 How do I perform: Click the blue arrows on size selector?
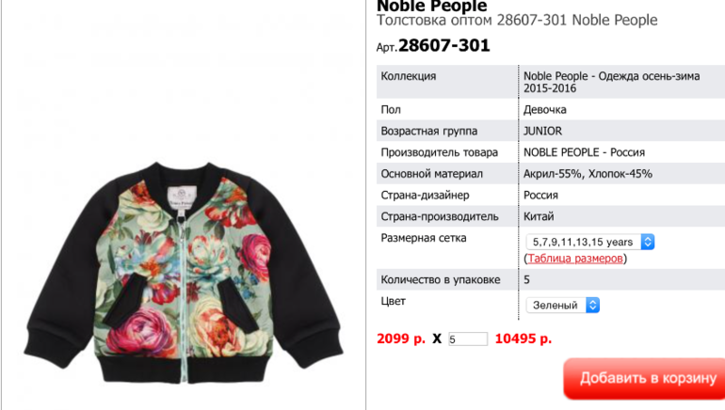tap(648, 242)
